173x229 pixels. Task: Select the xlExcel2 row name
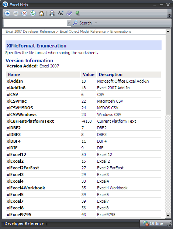pos(15,161)
